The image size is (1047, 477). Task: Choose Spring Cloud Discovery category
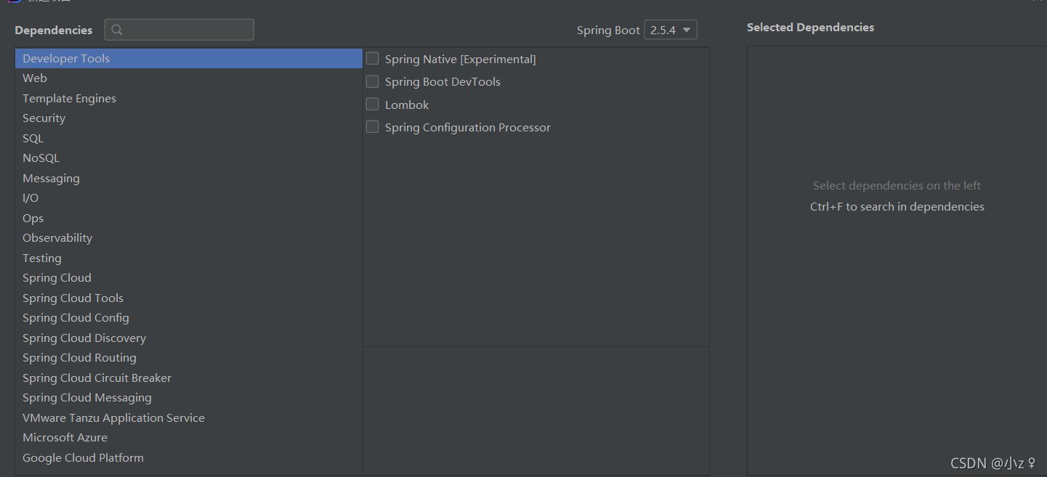coord(189,338)
